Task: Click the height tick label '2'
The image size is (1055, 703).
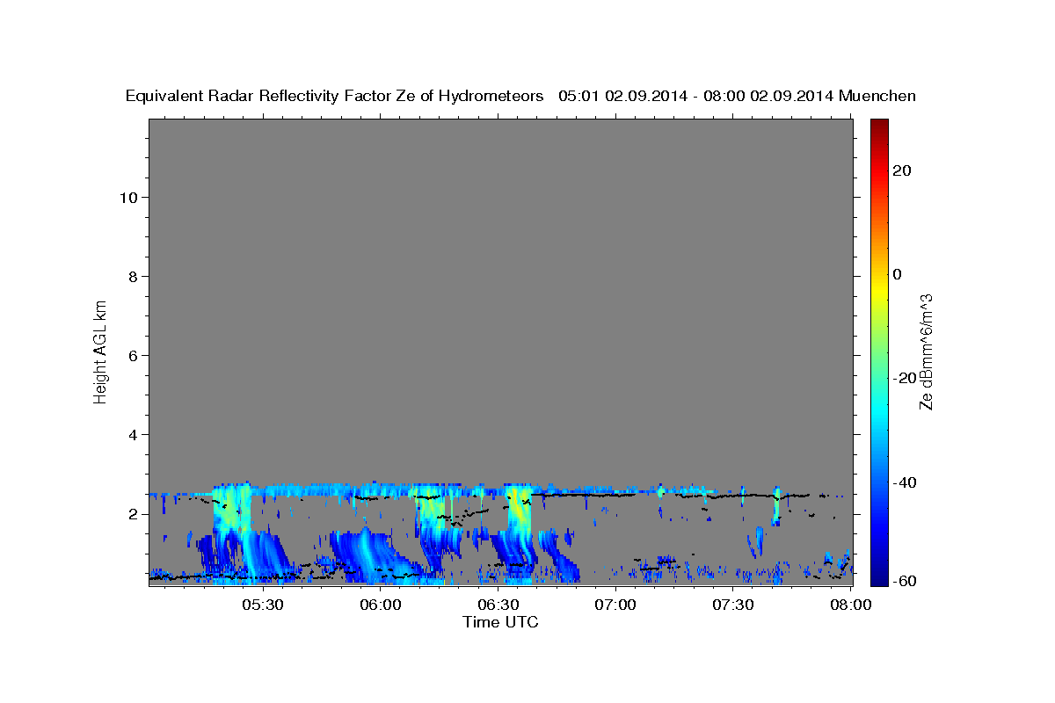Action: coord(134,514)
